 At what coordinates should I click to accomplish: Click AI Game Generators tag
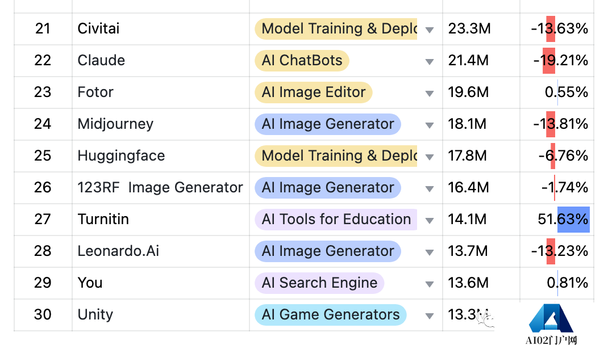(x=330, y=315)
